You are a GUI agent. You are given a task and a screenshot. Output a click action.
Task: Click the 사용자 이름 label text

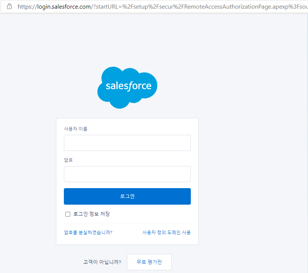75,129
